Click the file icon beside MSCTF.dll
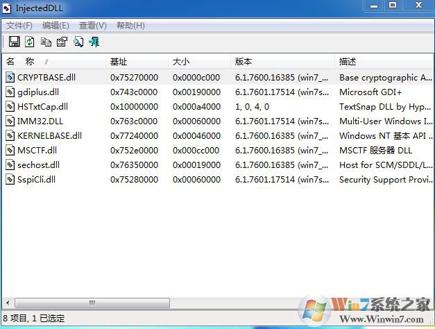Viewport: 435px width, 329px height. [x=10, y=151]
